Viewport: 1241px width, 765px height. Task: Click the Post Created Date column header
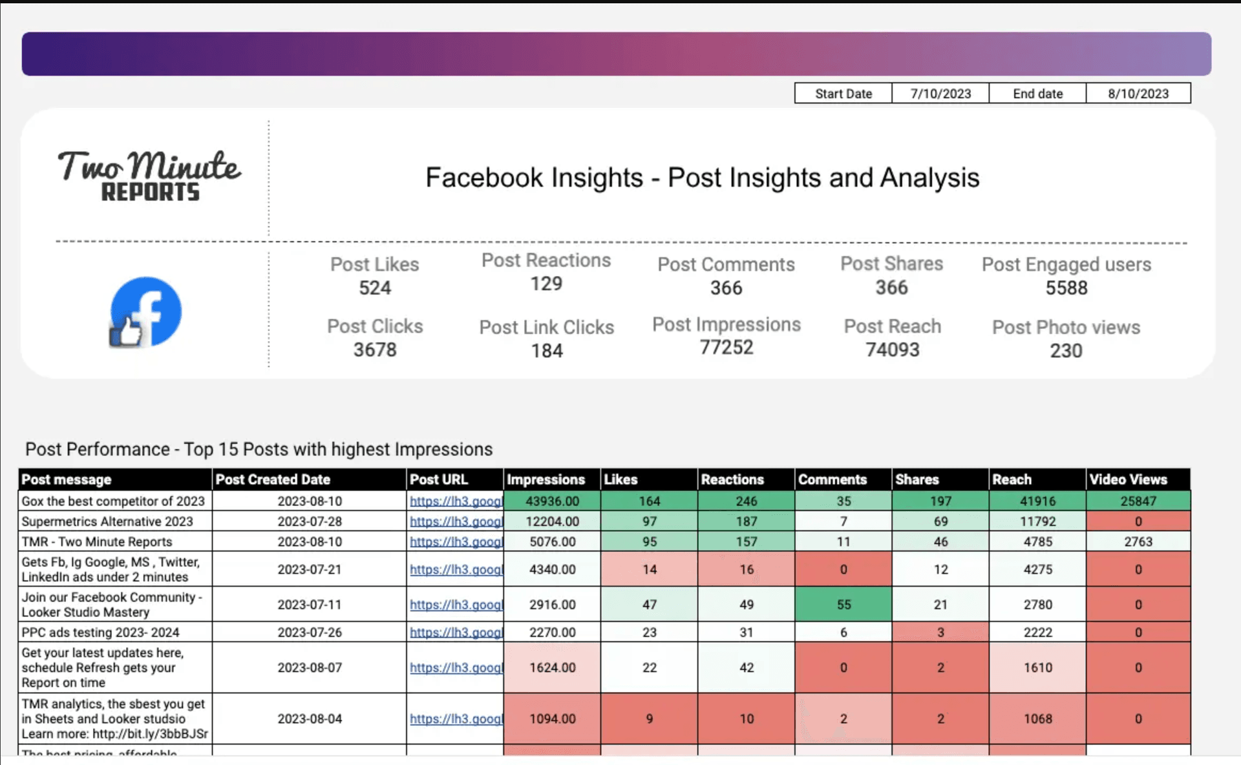click(310, 479)
